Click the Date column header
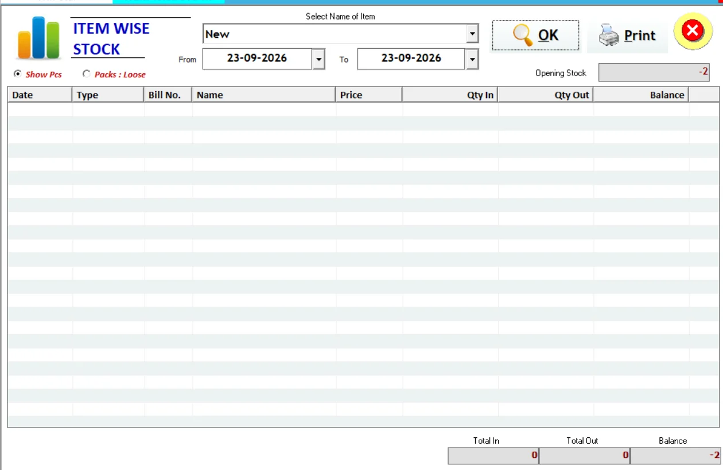Image resolution: width=723 pixels, height=470 pixels. point(40,95)
